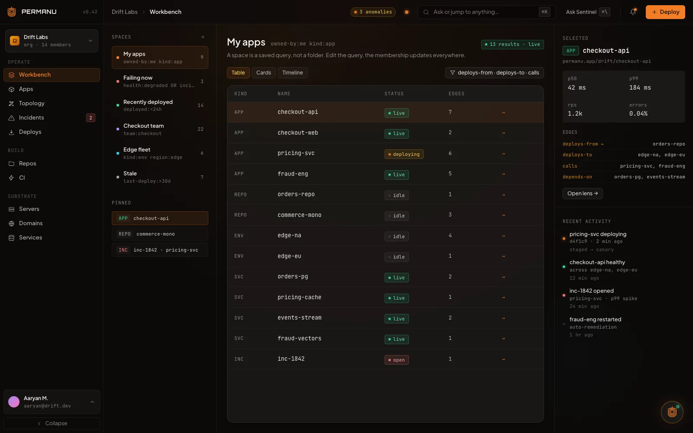Collapse the left sidebar
The height and width of the screenshot is (433, 693).
coord(52,423)
